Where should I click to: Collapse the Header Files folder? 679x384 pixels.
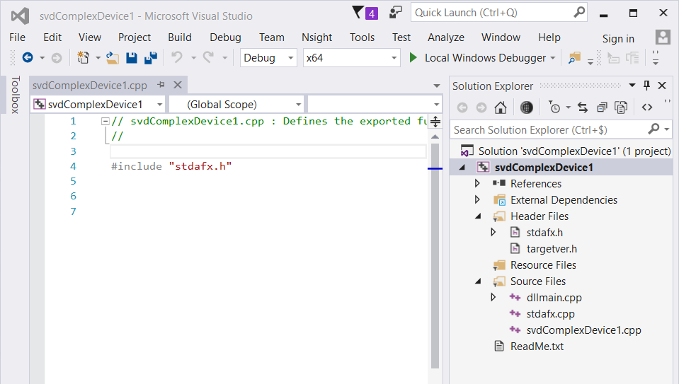(x=478, y=216)
